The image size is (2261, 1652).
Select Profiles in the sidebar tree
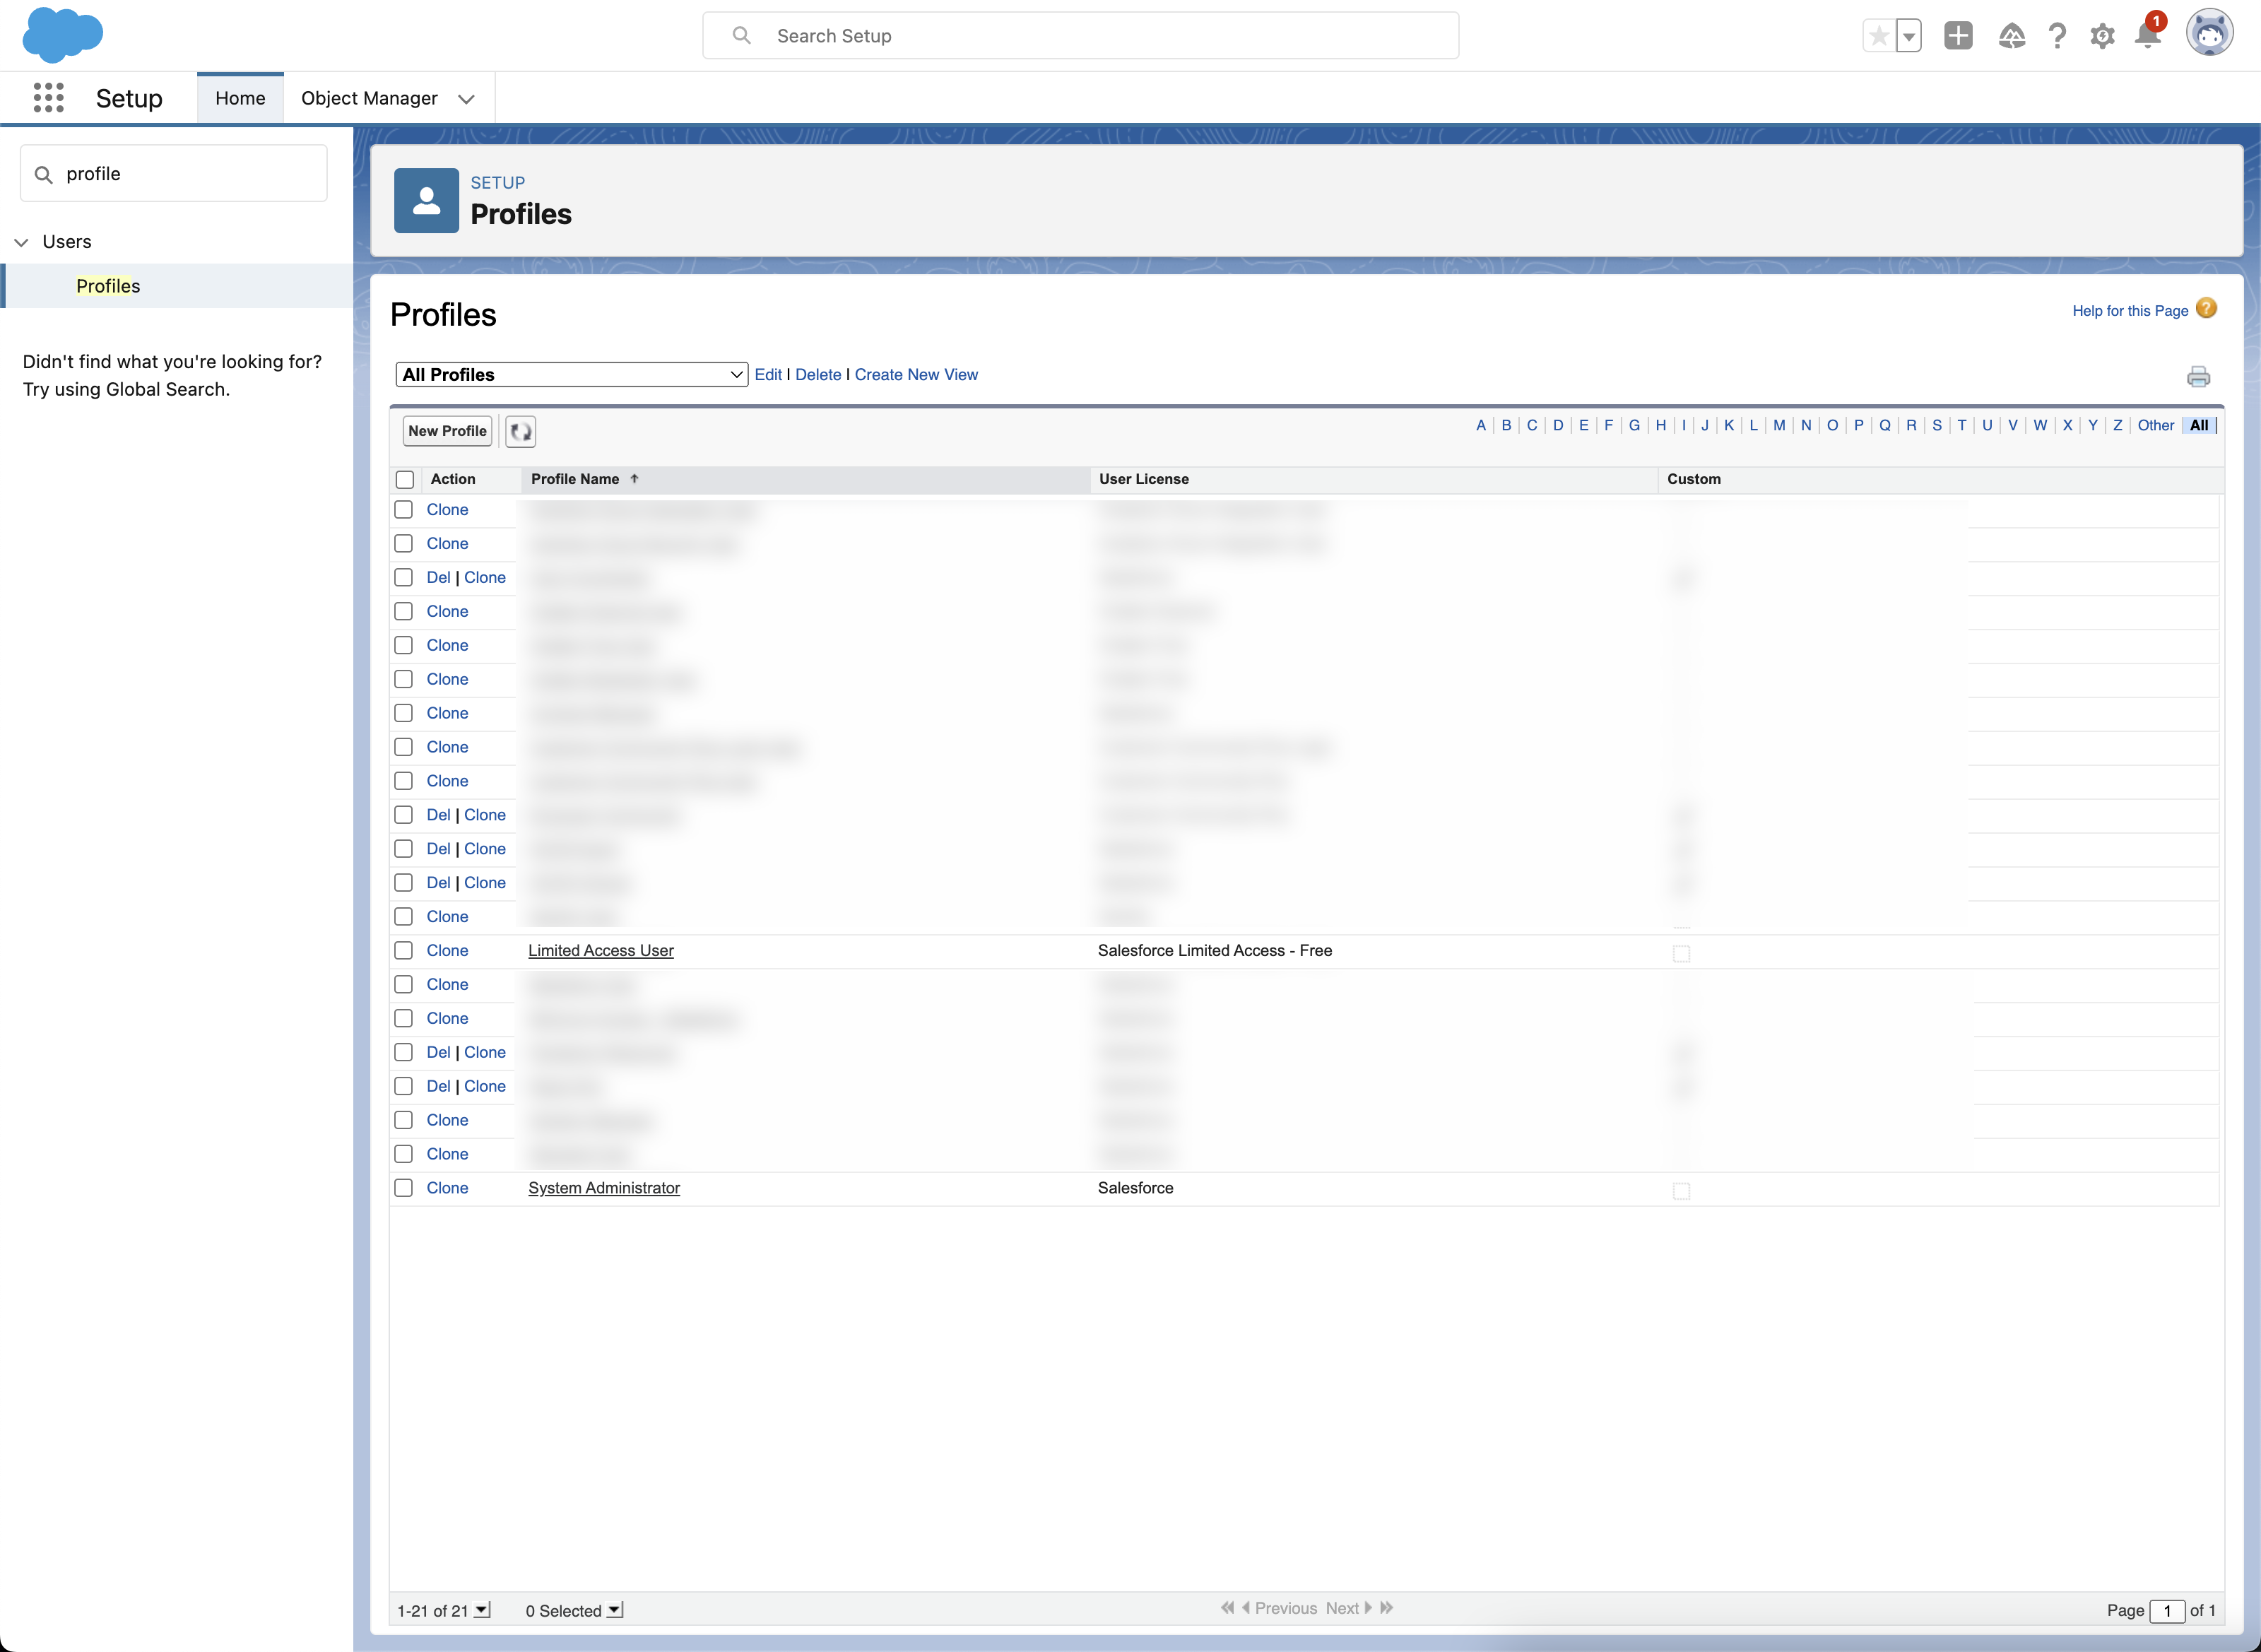108,286
